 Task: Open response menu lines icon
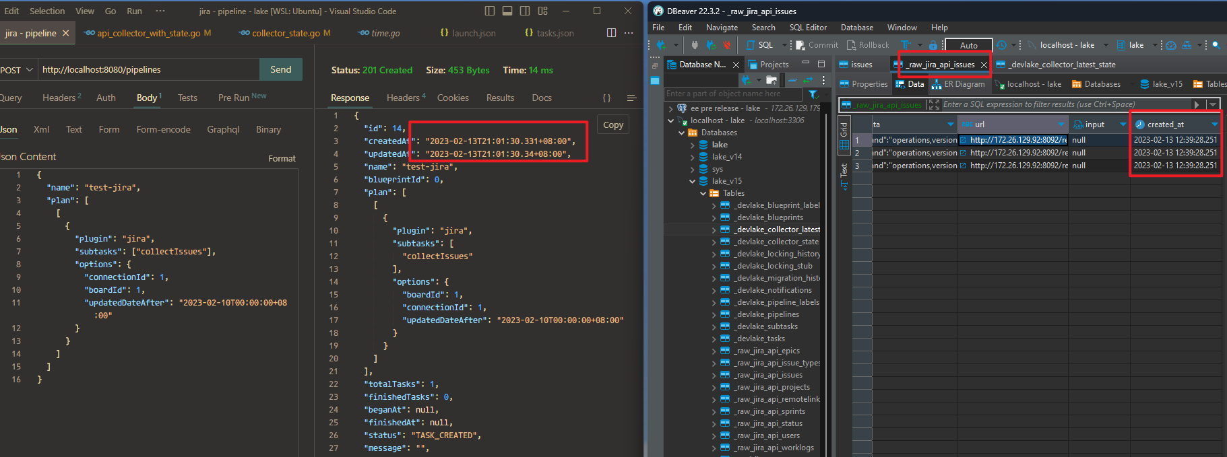pyautogui.click(x=631, y=98)
